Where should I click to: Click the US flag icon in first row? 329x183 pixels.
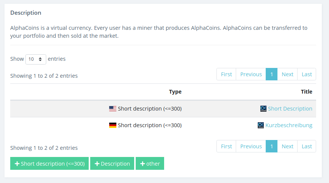[113, 109]
